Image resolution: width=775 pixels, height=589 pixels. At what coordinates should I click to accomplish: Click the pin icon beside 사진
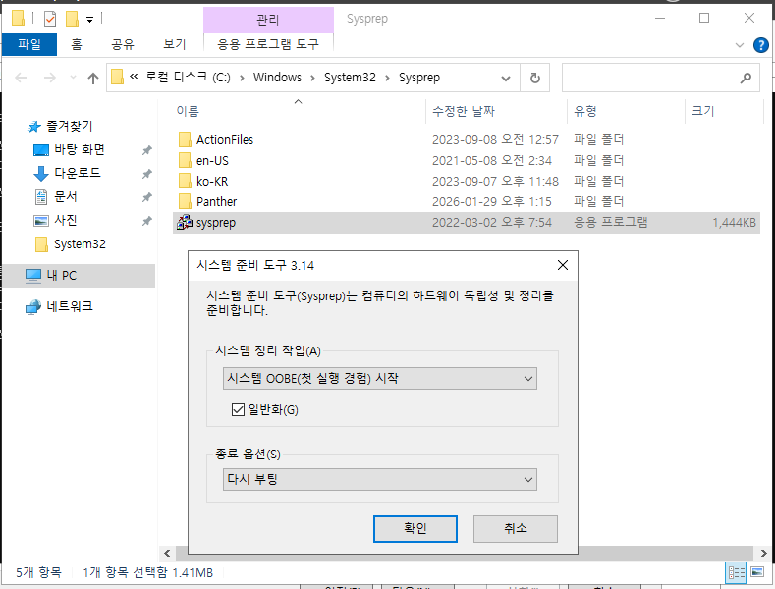coord(146,222)
